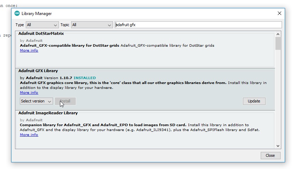Viewport: 298px width, 169px height.
Task: Click the Update button for Adafruit GFX
Action: 254,101
